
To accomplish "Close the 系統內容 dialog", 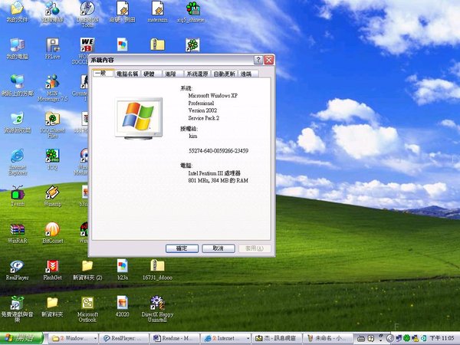I will [269, 60].
